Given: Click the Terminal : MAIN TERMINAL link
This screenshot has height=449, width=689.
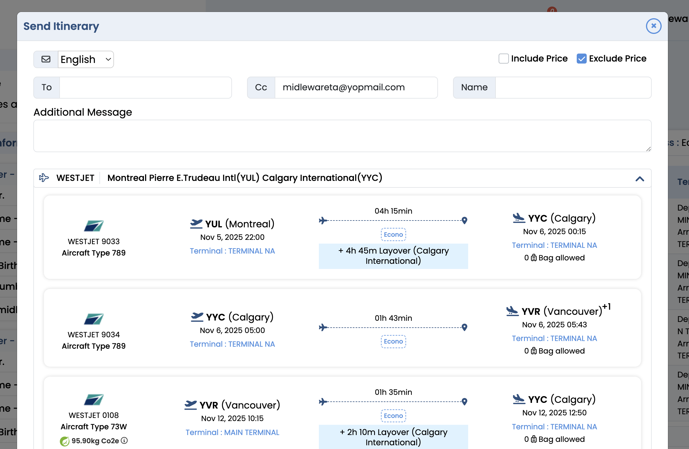Looking at the screenshot, I should (232, 432).
